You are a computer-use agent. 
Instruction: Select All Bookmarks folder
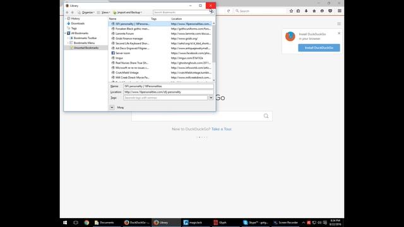click(x=80, y=33)
